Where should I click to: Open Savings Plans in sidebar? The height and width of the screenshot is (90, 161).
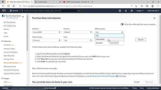pyautogui.click(x=9, y=59)
